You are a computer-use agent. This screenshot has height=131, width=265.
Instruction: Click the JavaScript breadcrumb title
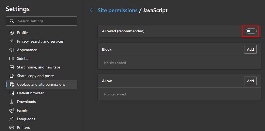155,10
